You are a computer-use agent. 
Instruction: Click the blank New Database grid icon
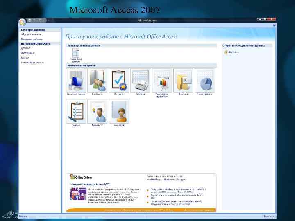(x=76, y=53)
